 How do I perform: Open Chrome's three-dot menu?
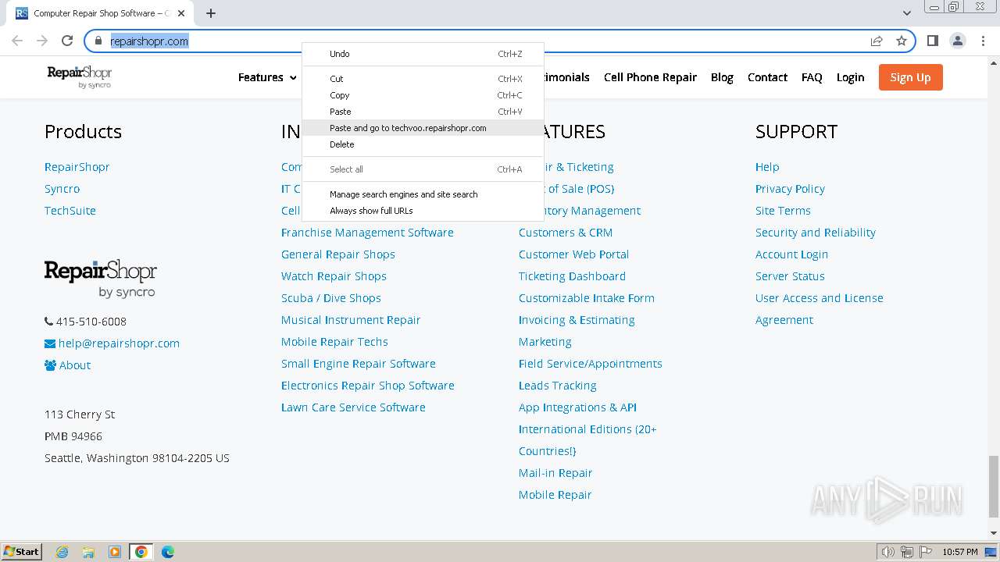click(983, 41)
